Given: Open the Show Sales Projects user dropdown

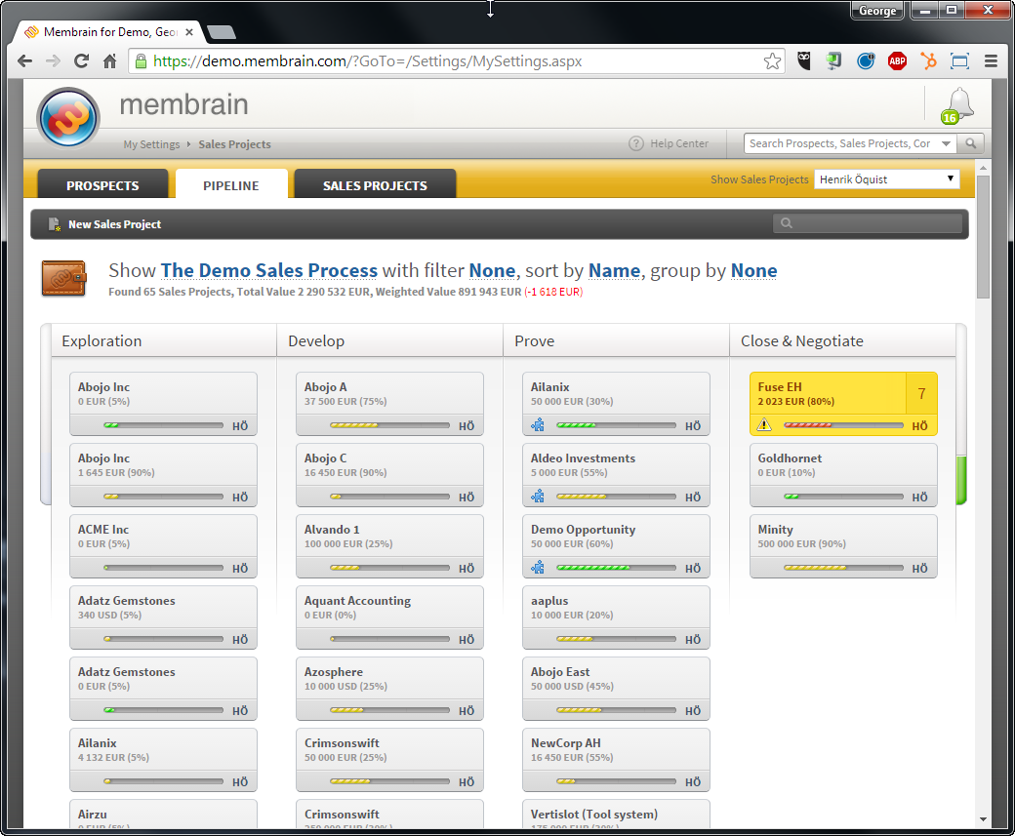Looking at the screenshot, I should coord(886,179).
